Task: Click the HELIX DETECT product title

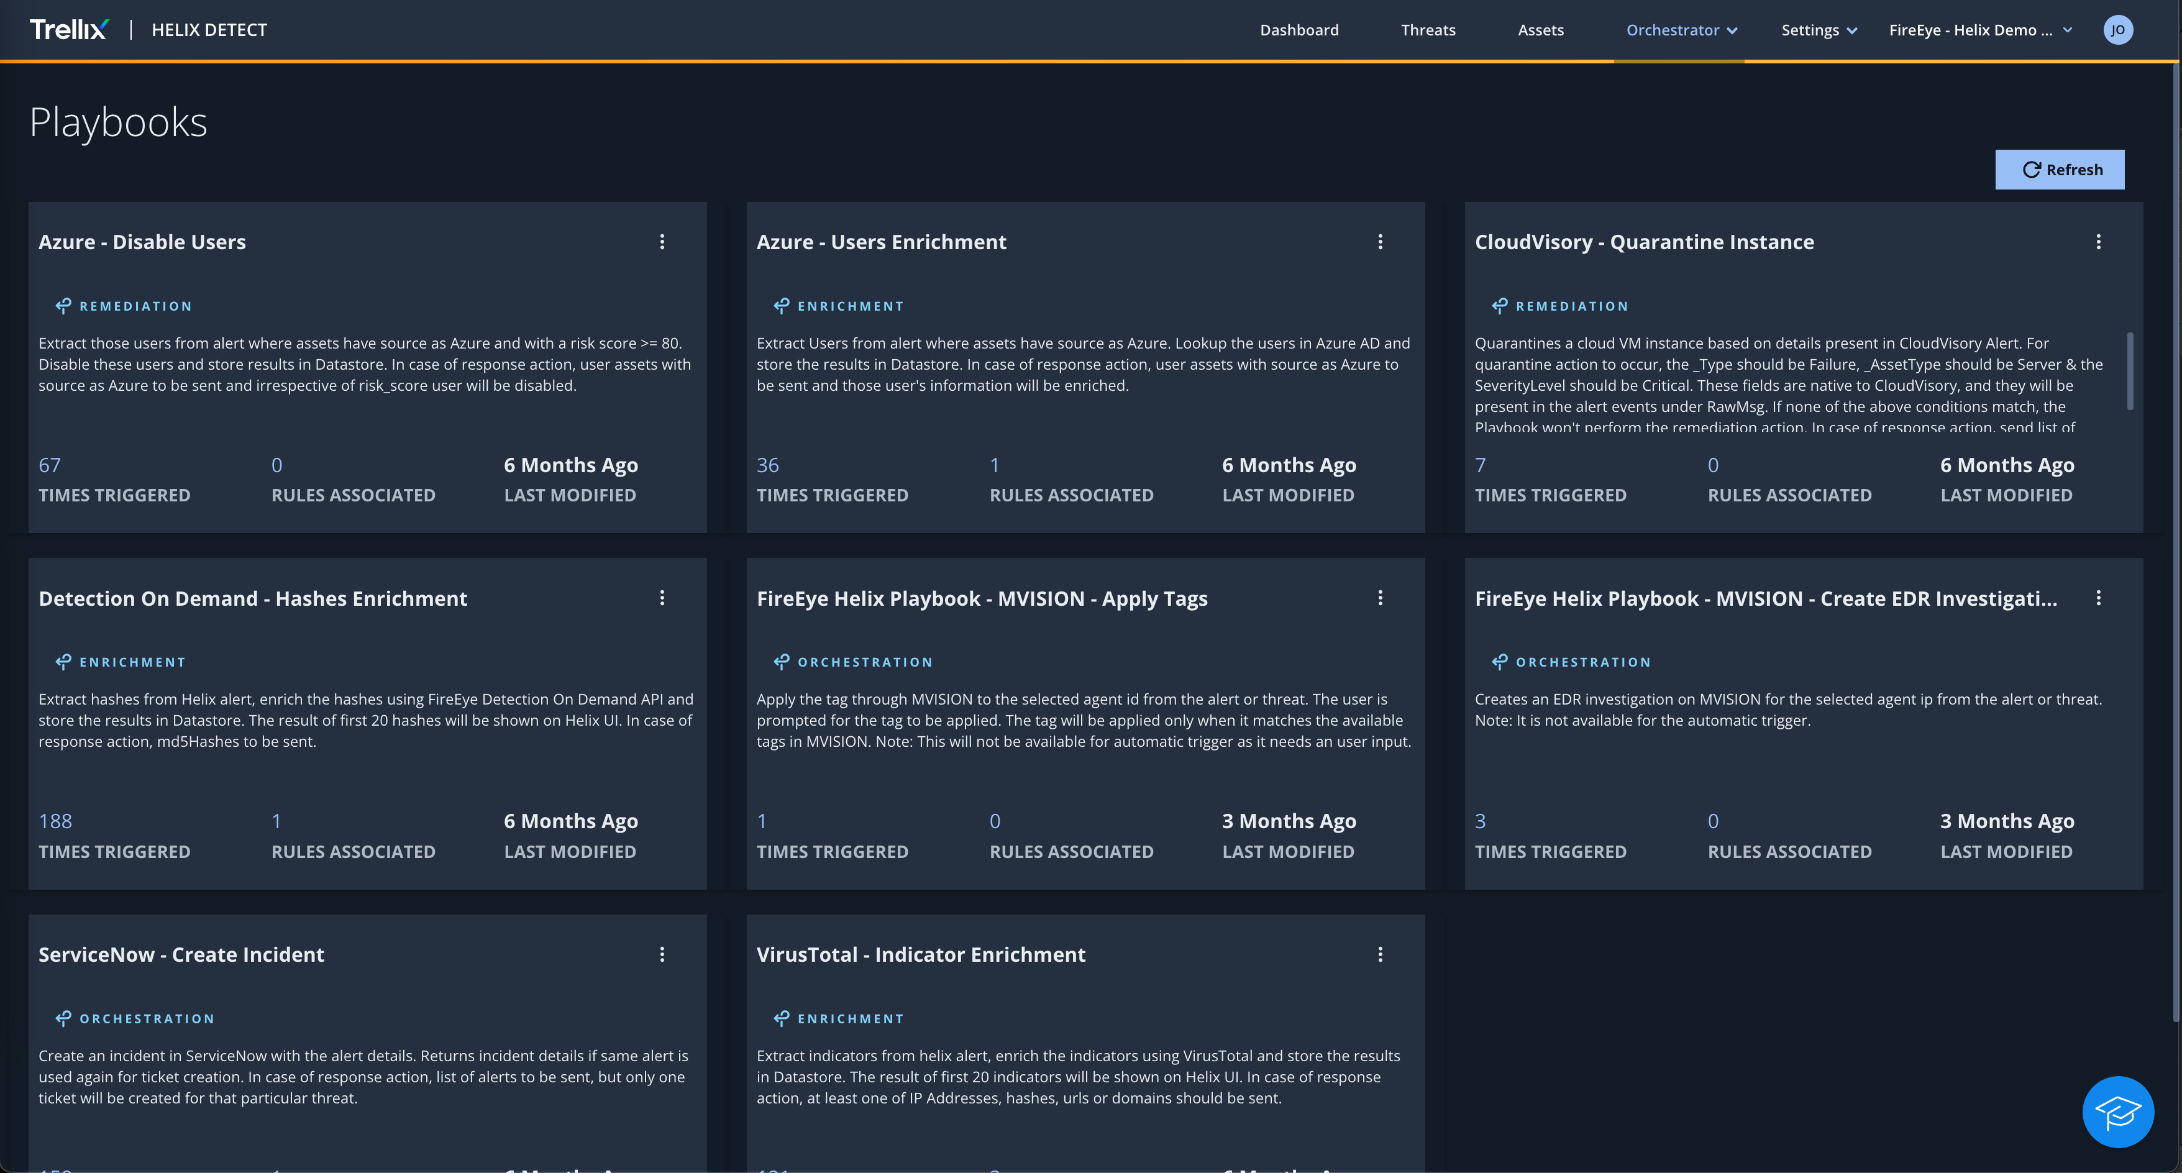Action: pyautogui.click(x=209, y=30)
